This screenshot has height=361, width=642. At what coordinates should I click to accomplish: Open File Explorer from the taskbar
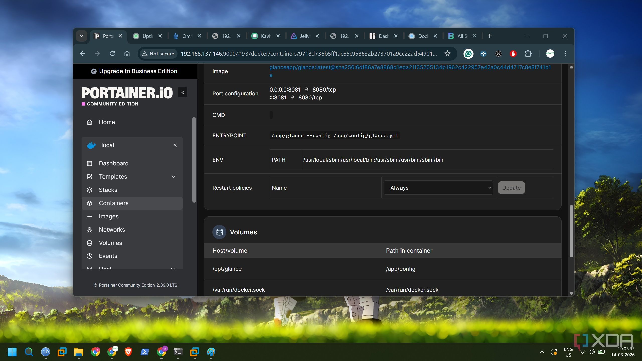click(79, 352)
